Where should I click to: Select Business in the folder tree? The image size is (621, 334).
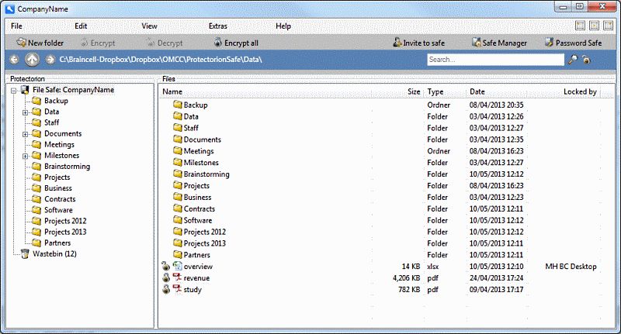tap(57, 188)
